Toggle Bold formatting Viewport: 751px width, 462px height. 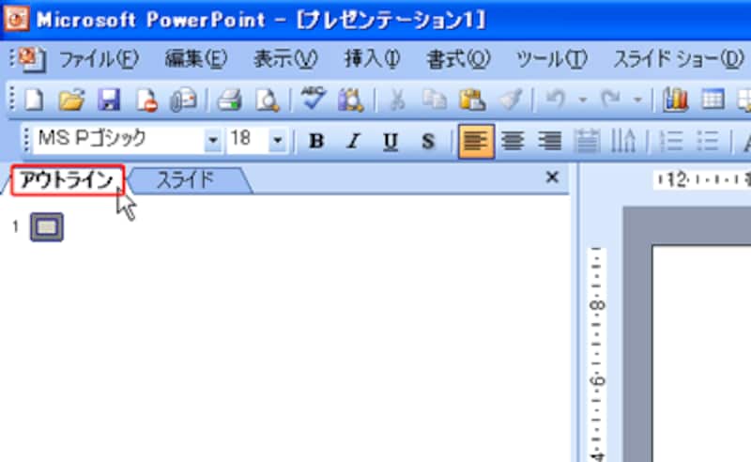[x=316, y=141]
